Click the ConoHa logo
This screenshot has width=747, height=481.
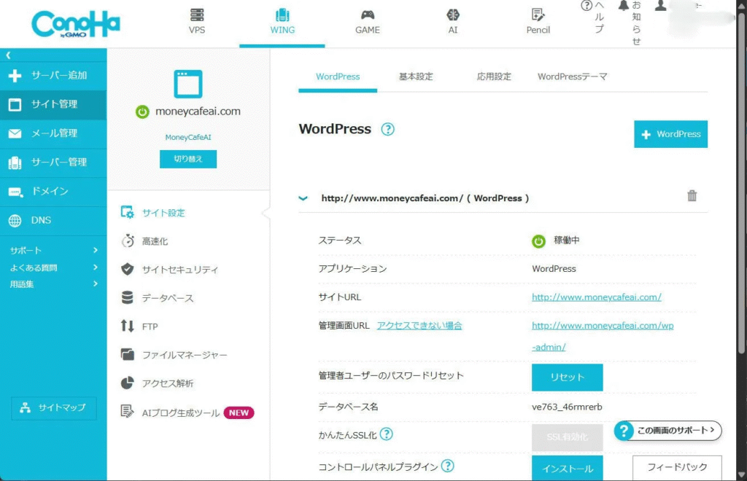tap(75, 24)
